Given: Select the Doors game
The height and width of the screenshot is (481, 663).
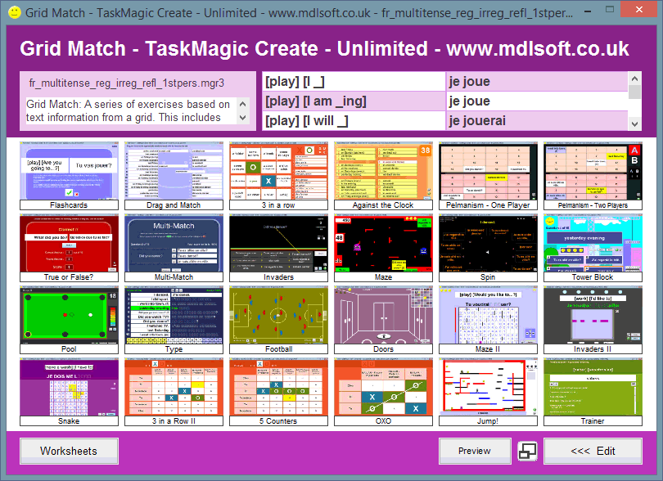Looking at the screenshot, I should pyautogui.click(x=384, y=320).
